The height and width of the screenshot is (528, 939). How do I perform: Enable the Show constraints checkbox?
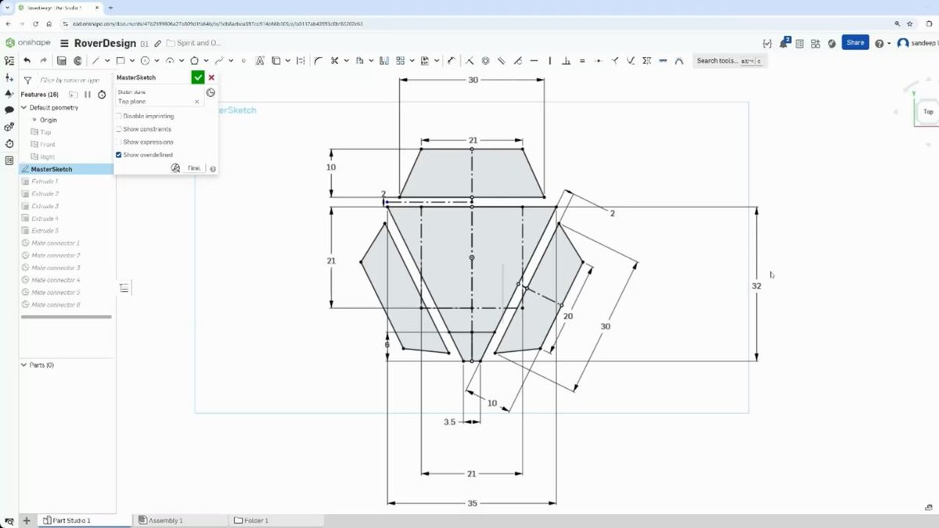119,129
